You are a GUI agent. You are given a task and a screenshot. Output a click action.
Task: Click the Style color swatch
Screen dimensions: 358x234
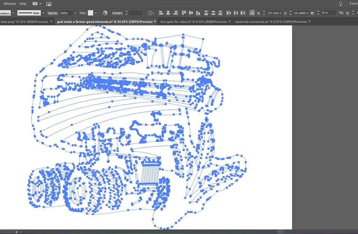coord(91,13)
